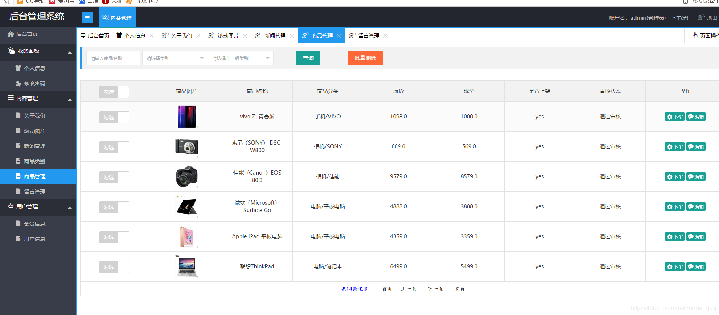Click the 请输入商品名称 search field
719x315 pixels.
[x=113, y=58]
